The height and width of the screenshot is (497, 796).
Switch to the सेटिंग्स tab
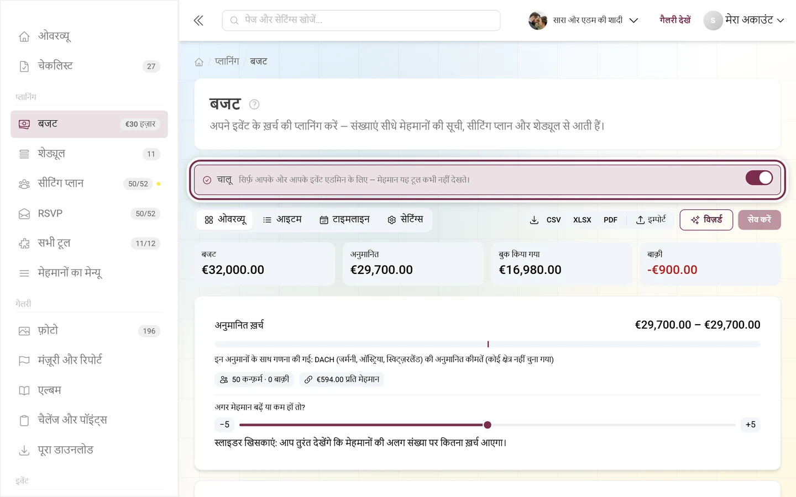[x=405, y=220]
